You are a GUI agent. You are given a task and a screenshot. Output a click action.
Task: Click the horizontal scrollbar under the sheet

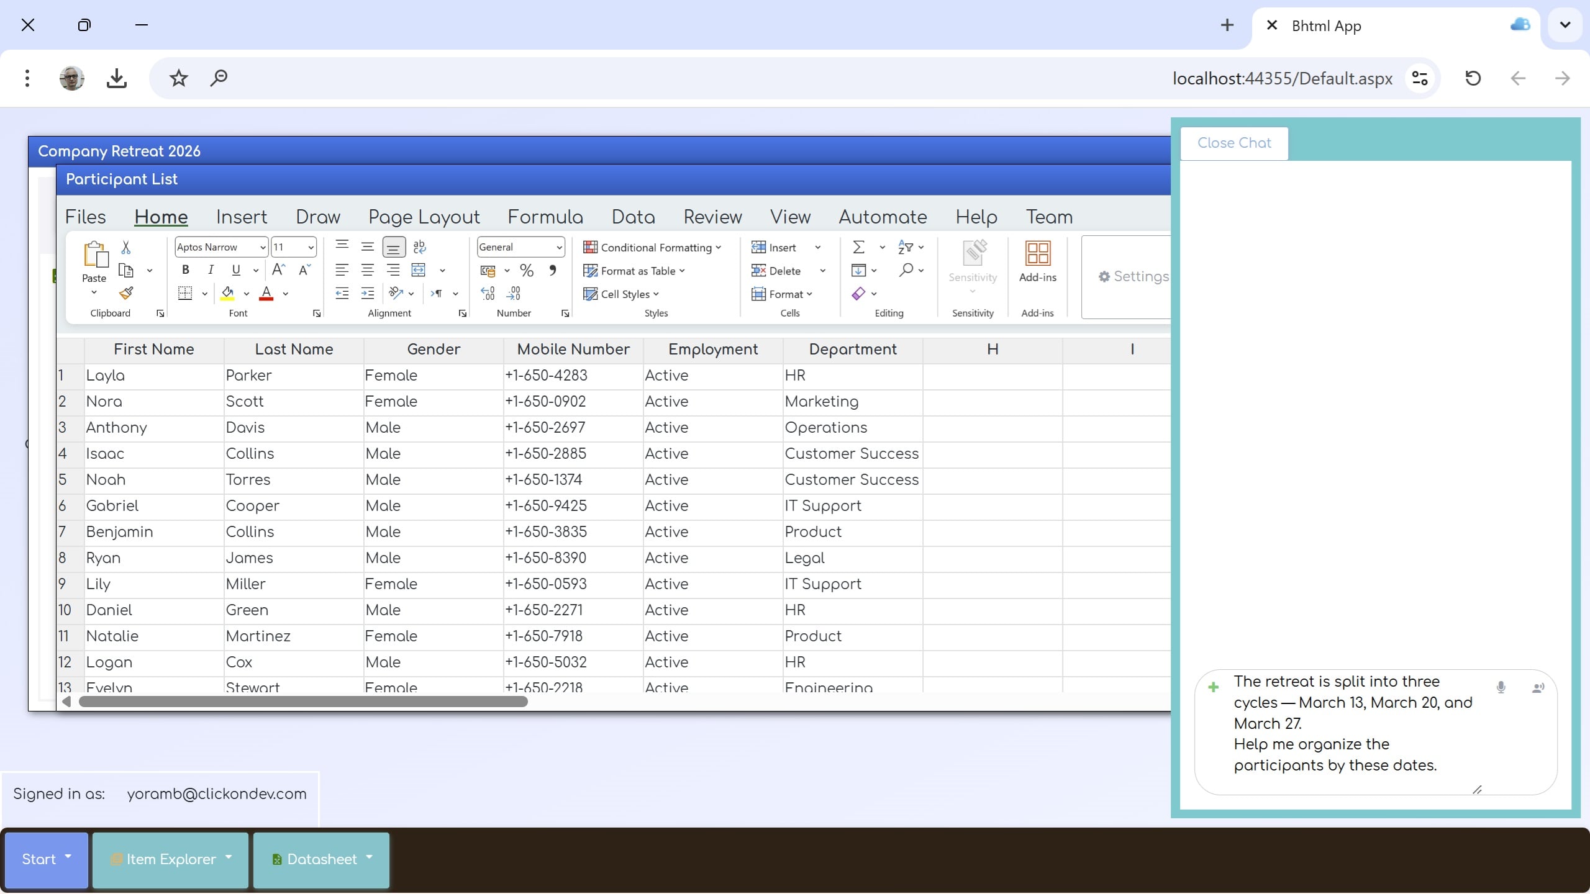coord(303,702)
